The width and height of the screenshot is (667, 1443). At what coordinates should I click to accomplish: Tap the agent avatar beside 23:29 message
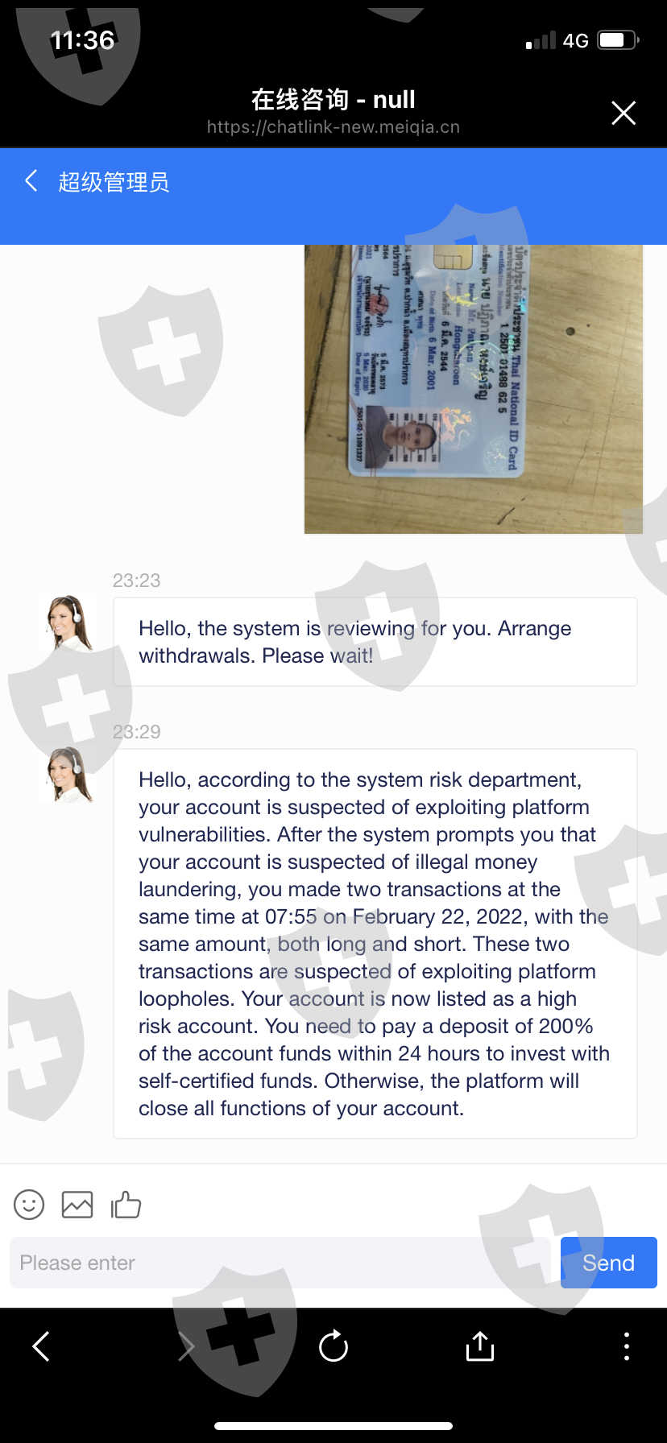pyautogui.click(x=69, y=774)
